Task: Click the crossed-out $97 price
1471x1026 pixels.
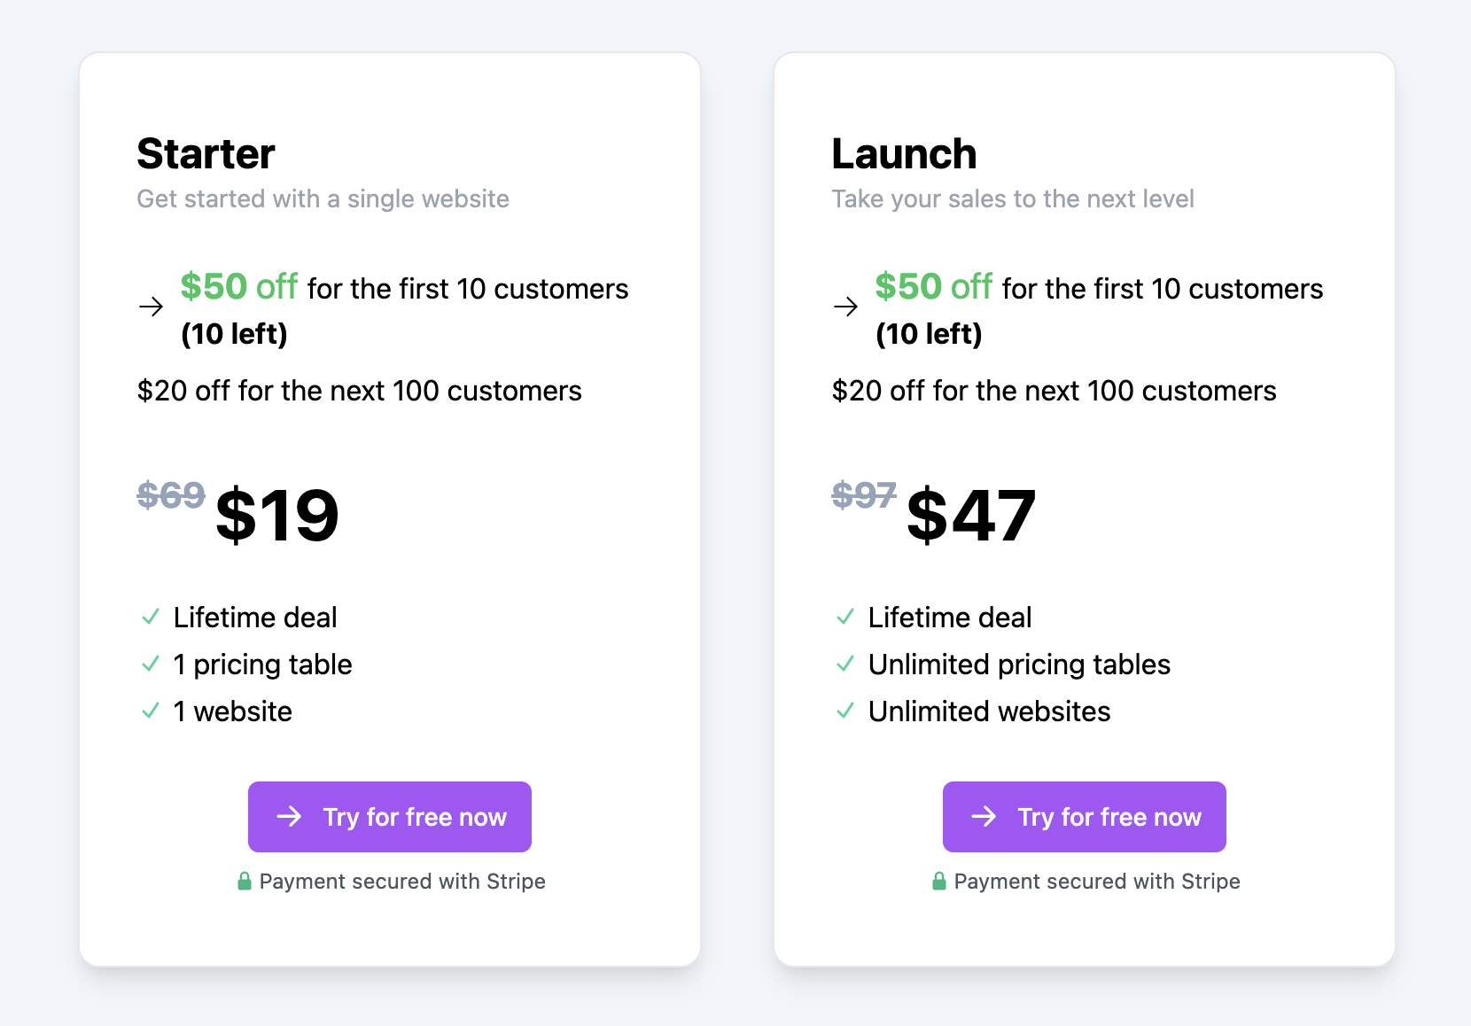Action: (x=864, y=494)
